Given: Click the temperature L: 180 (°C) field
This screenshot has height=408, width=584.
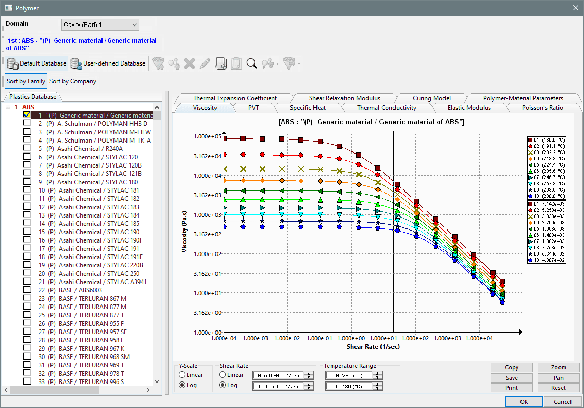Looking at the screenshot, I should tap(349, 387).
